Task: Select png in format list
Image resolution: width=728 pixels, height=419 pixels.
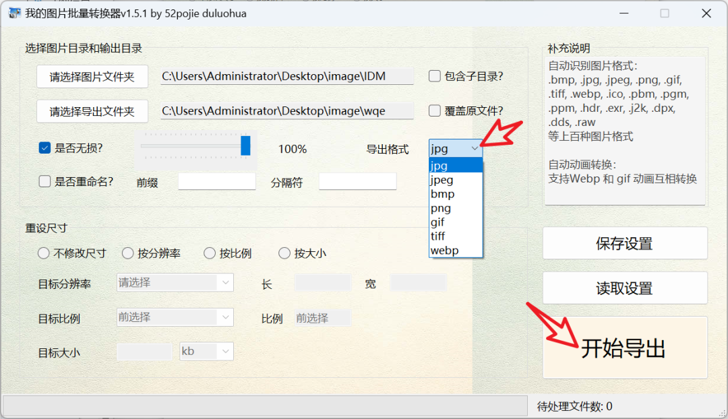Action: click(x=456, y=208)
